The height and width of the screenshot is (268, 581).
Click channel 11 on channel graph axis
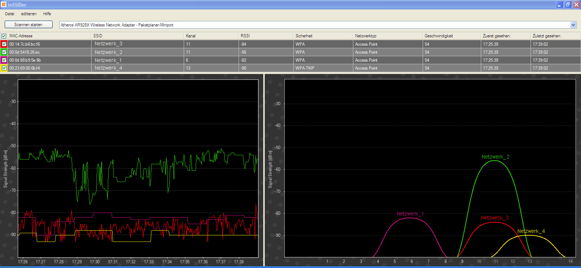[x=496, y=261]
